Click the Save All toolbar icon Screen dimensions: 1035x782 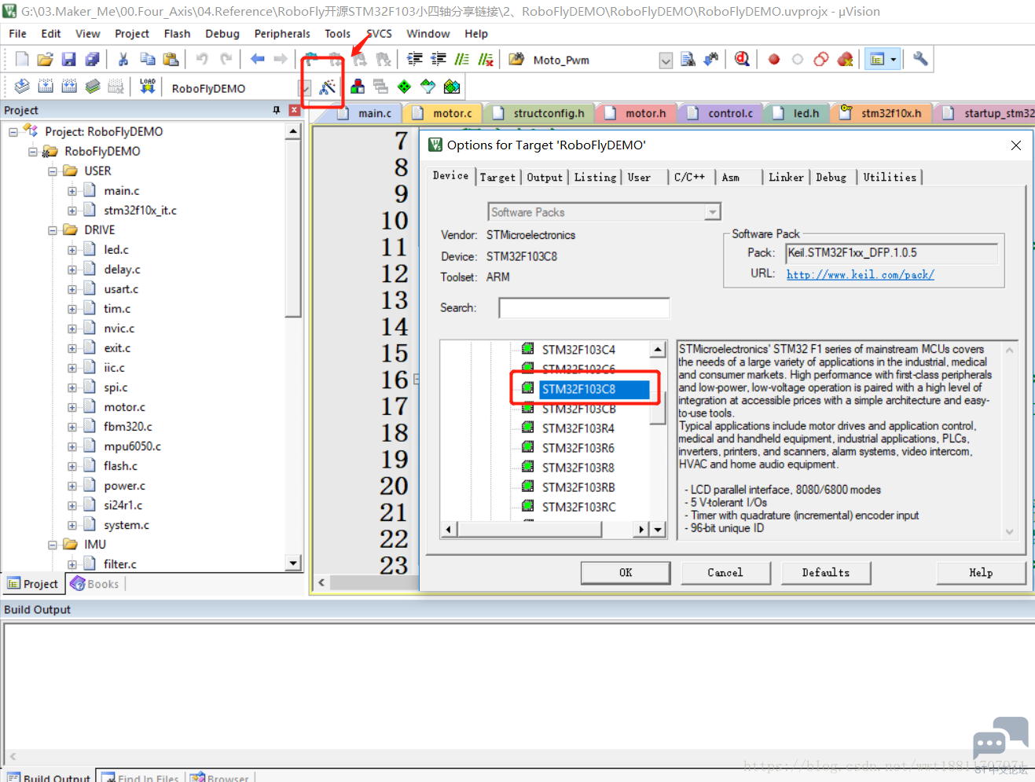pyautogui.click(x=93, y=59)
